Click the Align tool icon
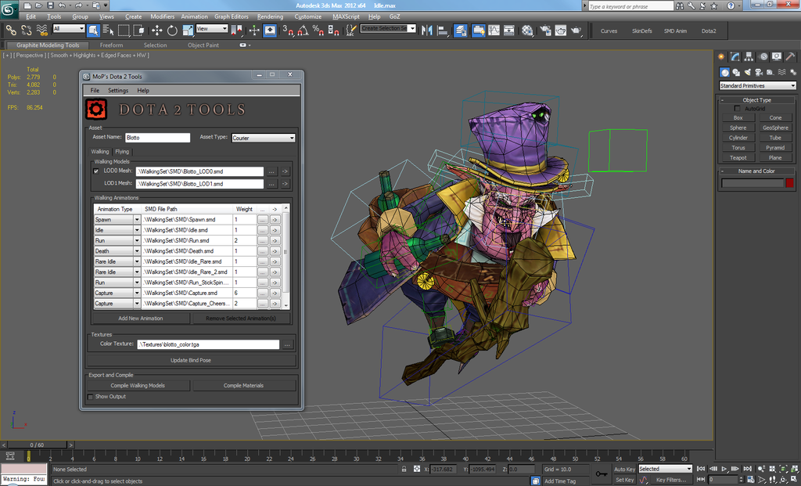The image size is (801, 486). coord(443,31)
